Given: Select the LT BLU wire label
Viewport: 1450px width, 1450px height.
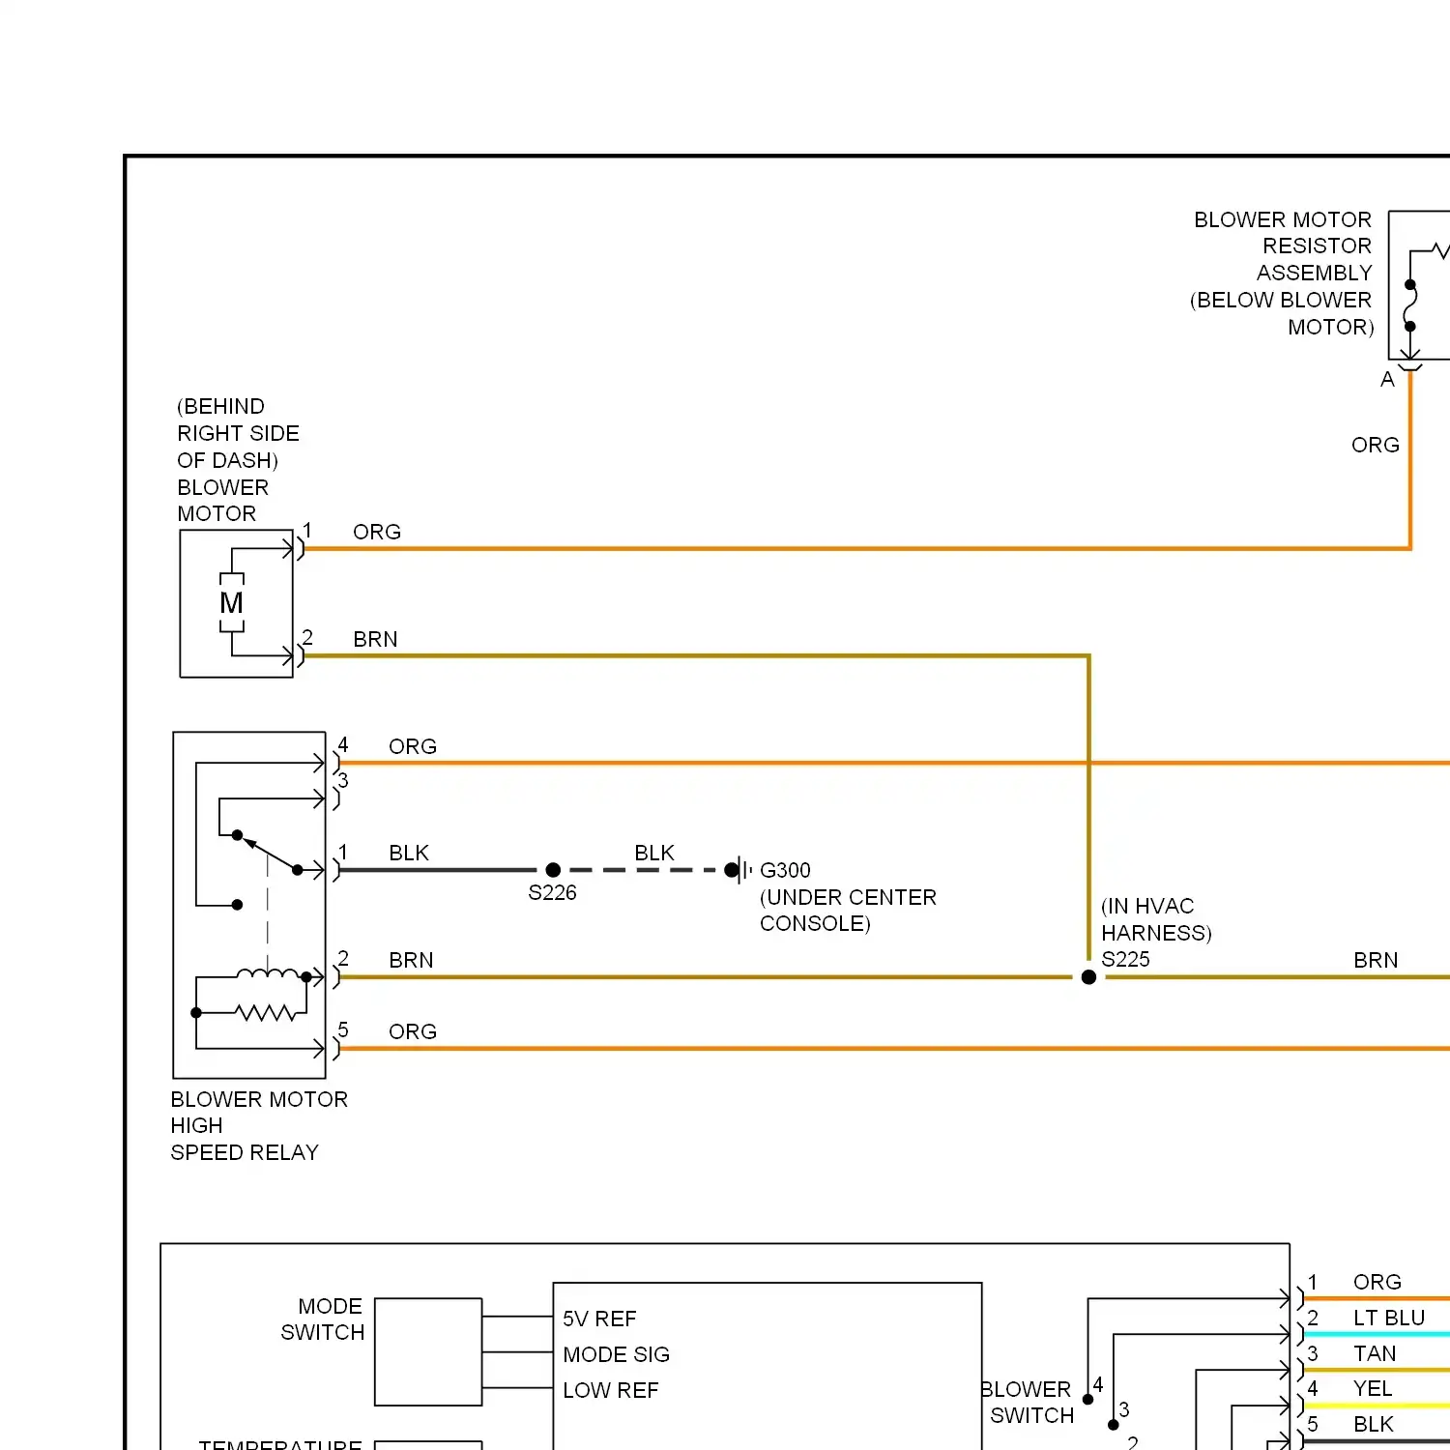Looking at the screenshot, I should coord(1389,1319).
